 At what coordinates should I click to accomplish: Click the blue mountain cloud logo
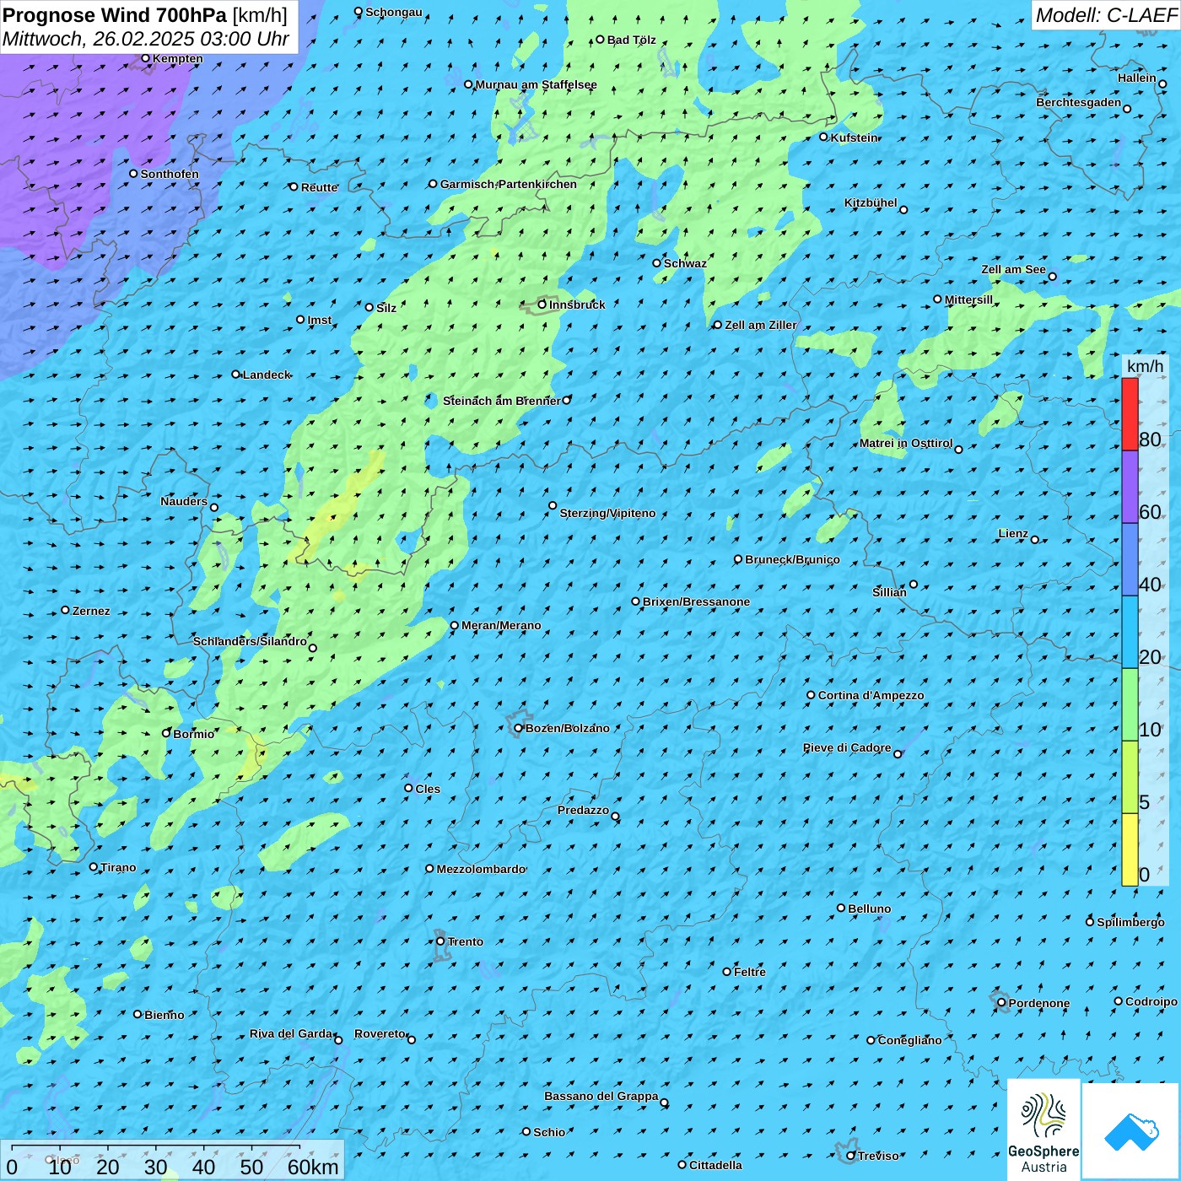(x=1131, y=1131)
